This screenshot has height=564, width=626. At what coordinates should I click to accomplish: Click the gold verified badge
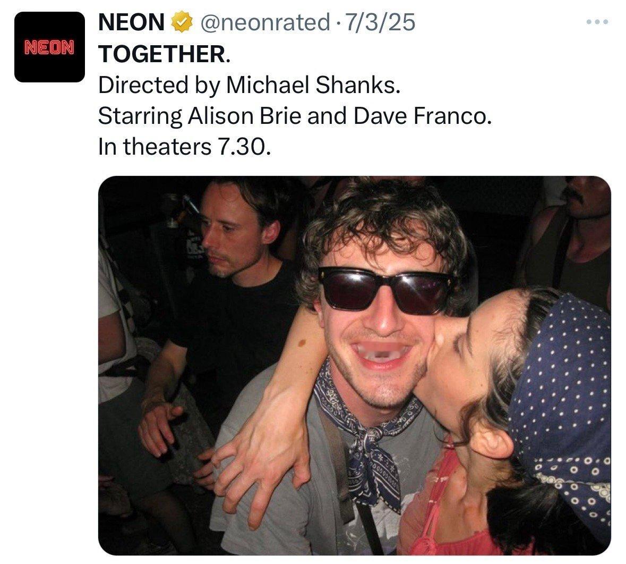click(x=182, y=22)
